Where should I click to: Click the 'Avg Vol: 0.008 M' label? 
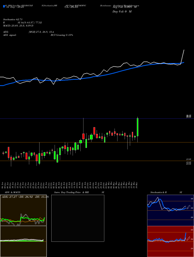click(125, 7)
